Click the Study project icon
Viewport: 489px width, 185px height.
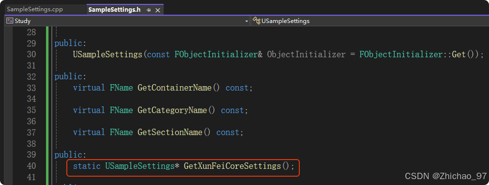[10, 21]
